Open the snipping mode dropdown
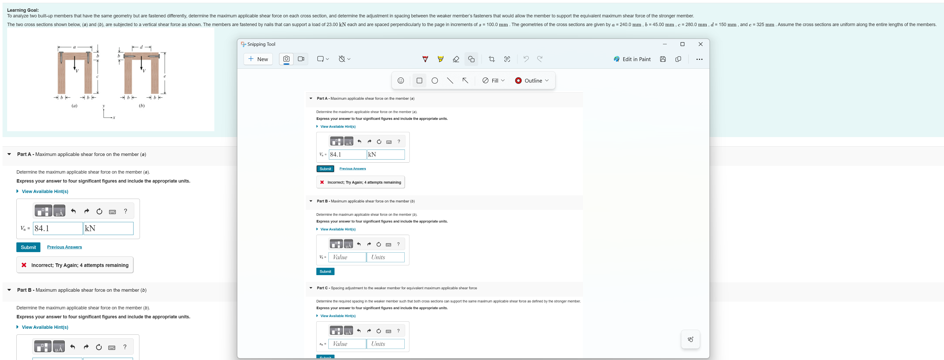This screenshot has width=944, height=360. pos(323,59)
